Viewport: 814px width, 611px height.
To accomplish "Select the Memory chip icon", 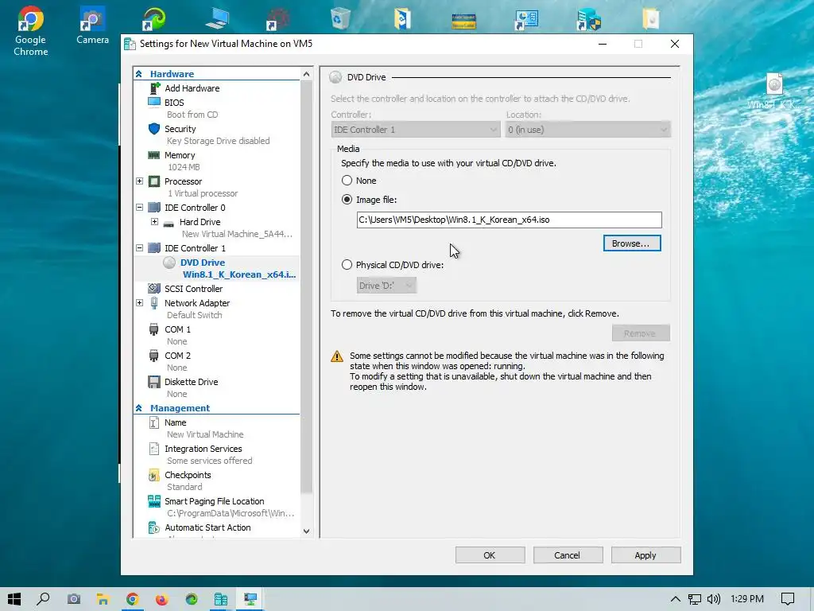I will point(154,155).
